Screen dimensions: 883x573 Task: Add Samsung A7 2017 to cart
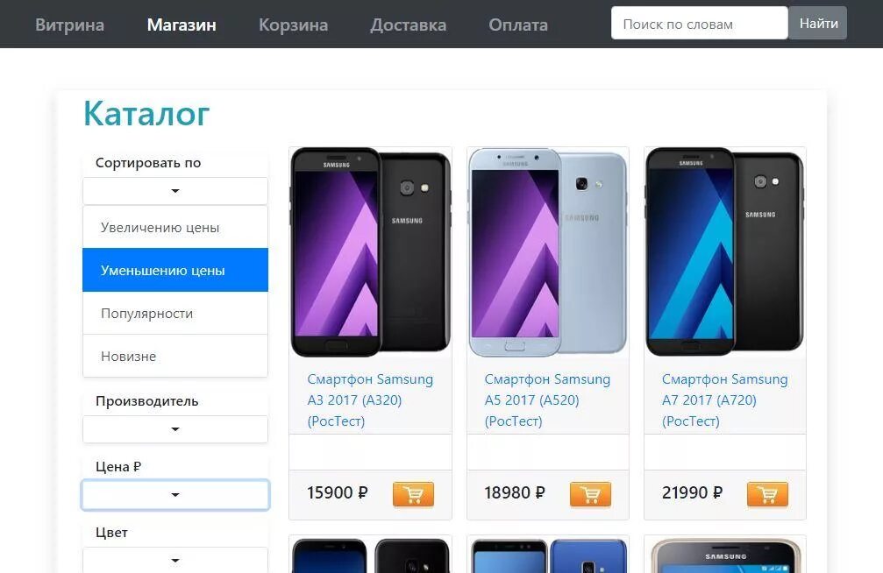click(x=767, y=494)
